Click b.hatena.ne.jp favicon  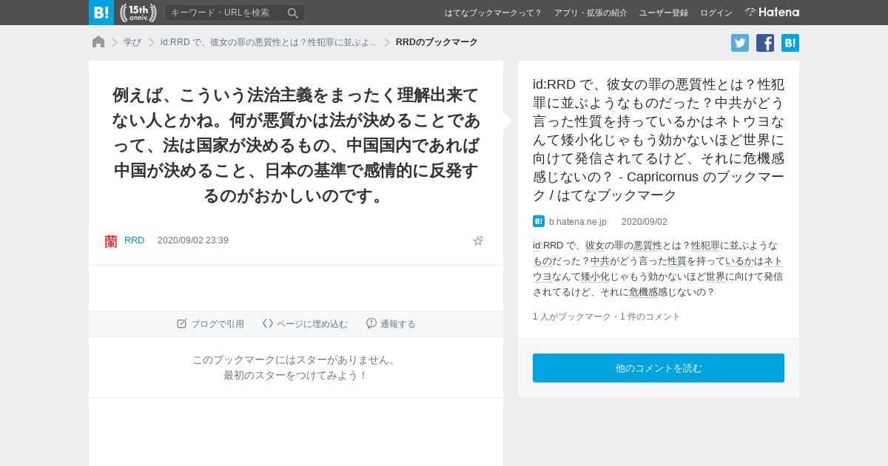point(539,221)
